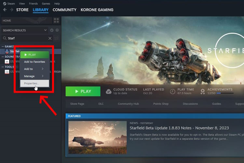Screen dimensions: 244x163
Task: Open the Points Shop link
Action: point(161,104)
